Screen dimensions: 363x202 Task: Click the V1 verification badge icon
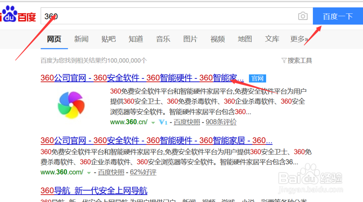pyautogui.click(x=163, y=122)
